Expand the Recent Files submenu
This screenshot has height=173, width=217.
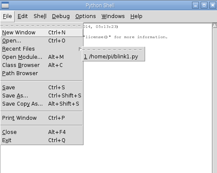point(42,49)
